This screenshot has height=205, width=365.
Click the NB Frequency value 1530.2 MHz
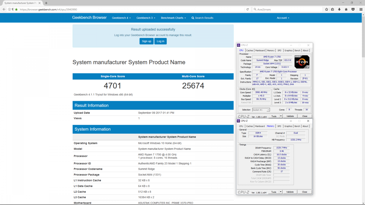click(x=295, y=140)
